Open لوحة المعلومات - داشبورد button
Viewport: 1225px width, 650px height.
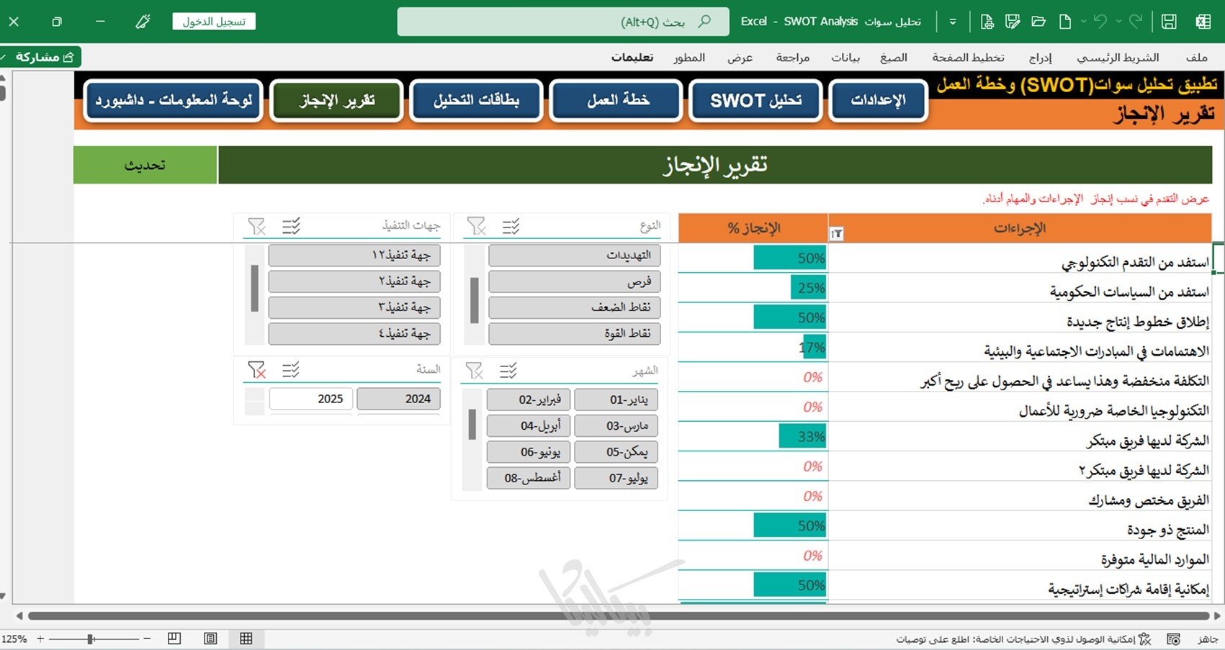point(173,100)
